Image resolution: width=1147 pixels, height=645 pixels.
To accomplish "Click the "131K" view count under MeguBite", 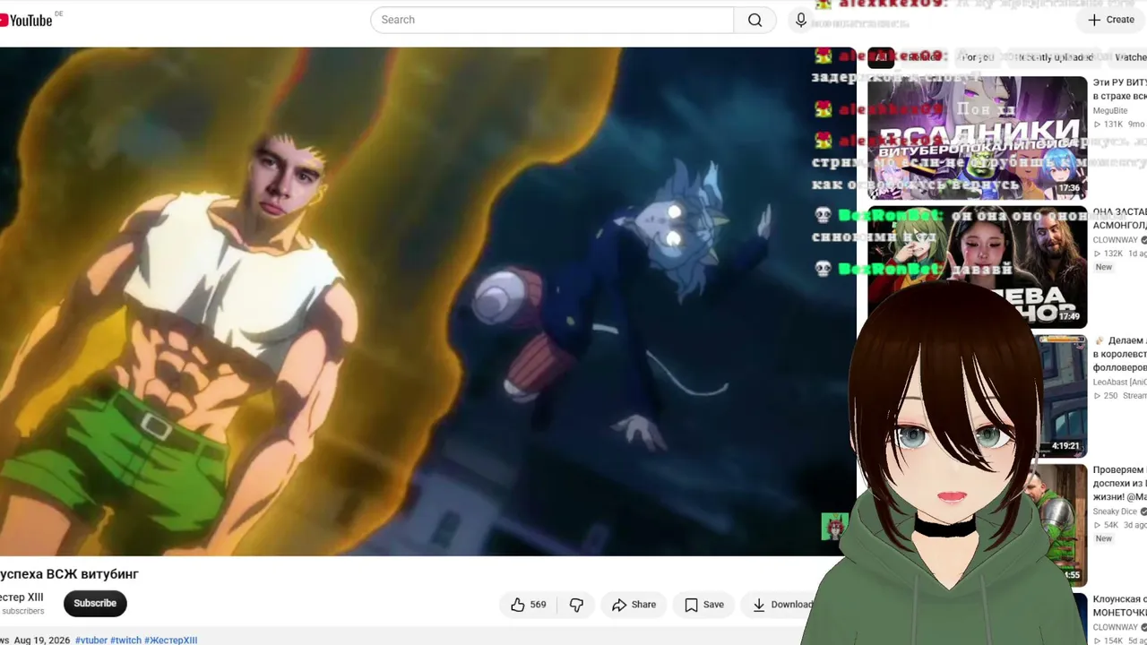I will tap(1113, 125).
